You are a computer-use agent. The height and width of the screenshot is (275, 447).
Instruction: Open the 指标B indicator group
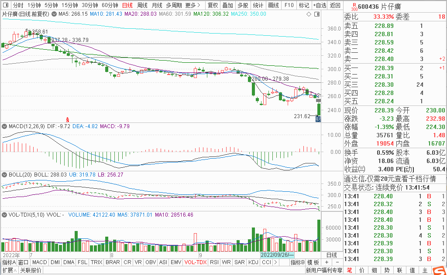pos(297,262)
